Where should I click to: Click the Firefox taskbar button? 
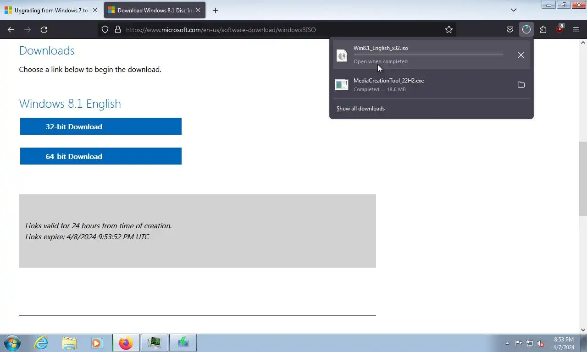click(126, 343)
